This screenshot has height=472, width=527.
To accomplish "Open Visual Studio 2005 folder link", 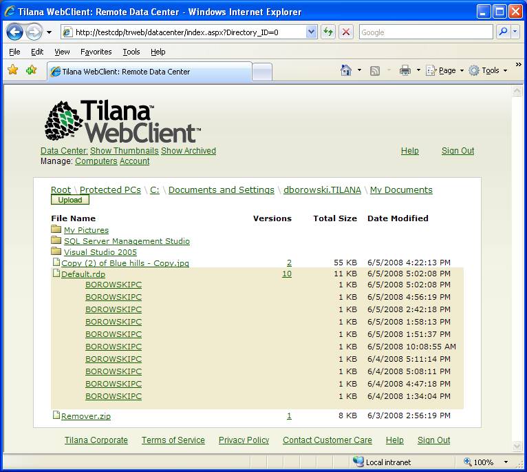I will coord(100,252).
